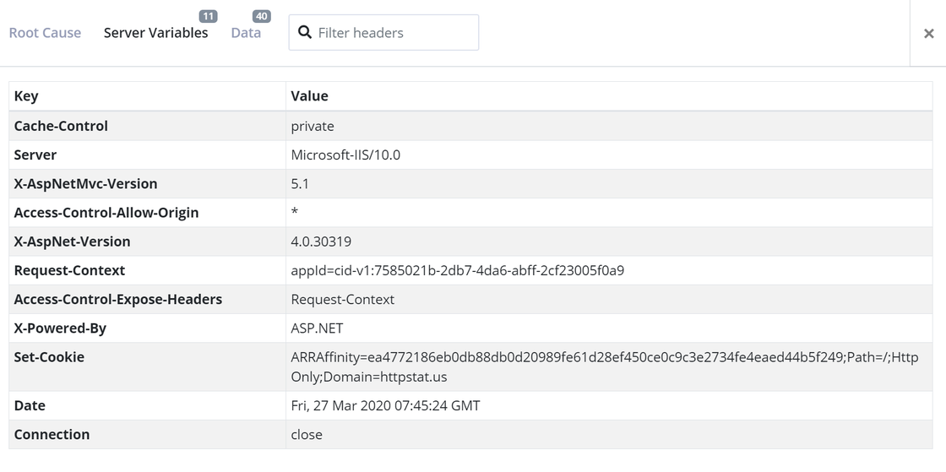Viewport: 946px width, 472px height.
Task: Select the Date key cell
Action: pos(147,405)
